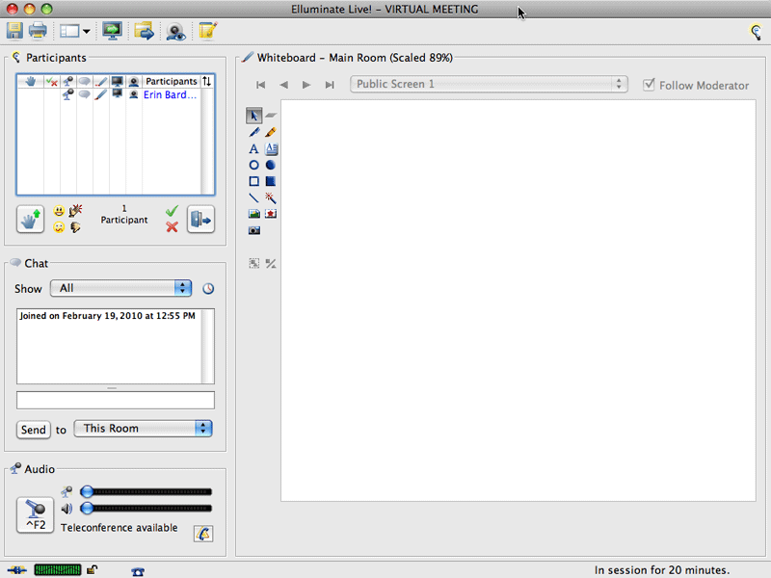Open the notes notepad toolbar icon
771x578 pixels.
coord(207,31)
